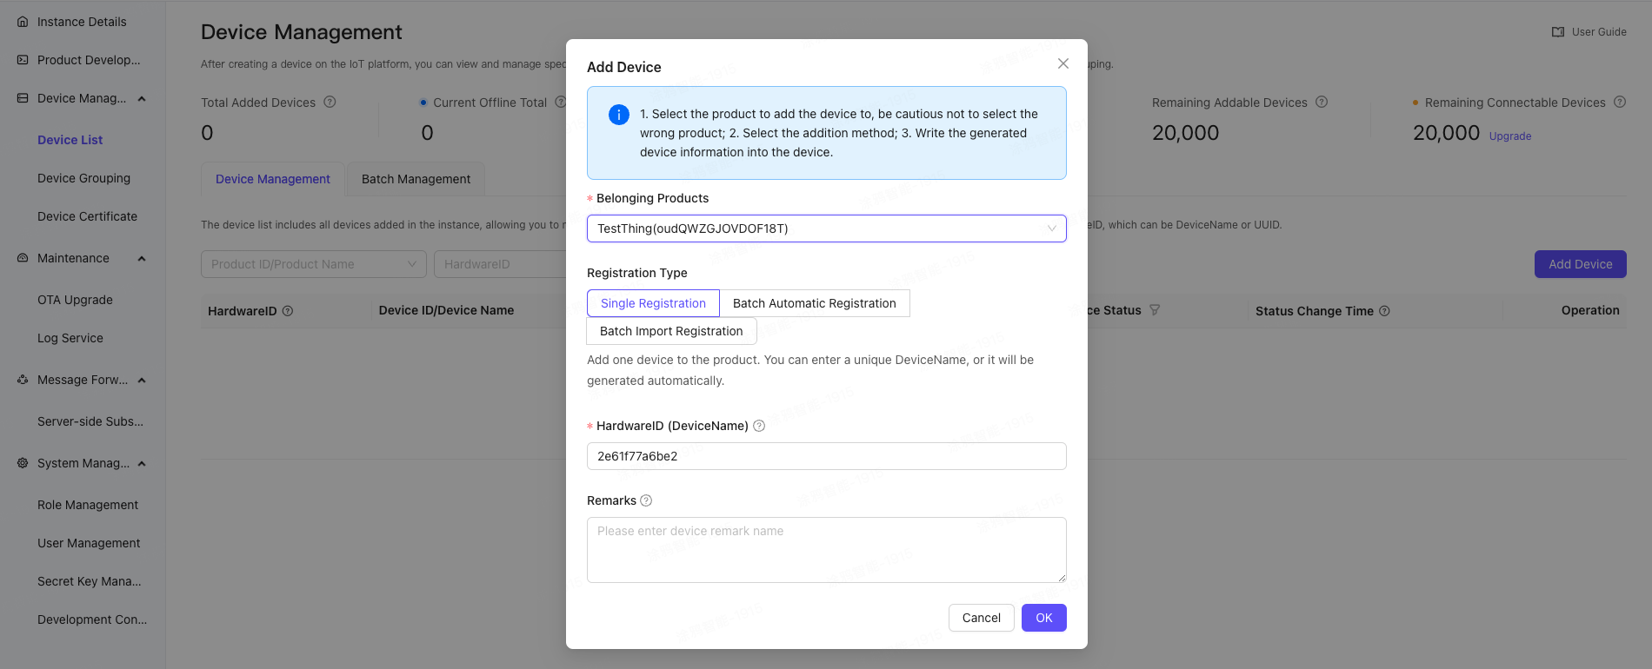Click the HardwareID column help icon
Viewport: 1652px width, 669px height.
click(288, 311)
